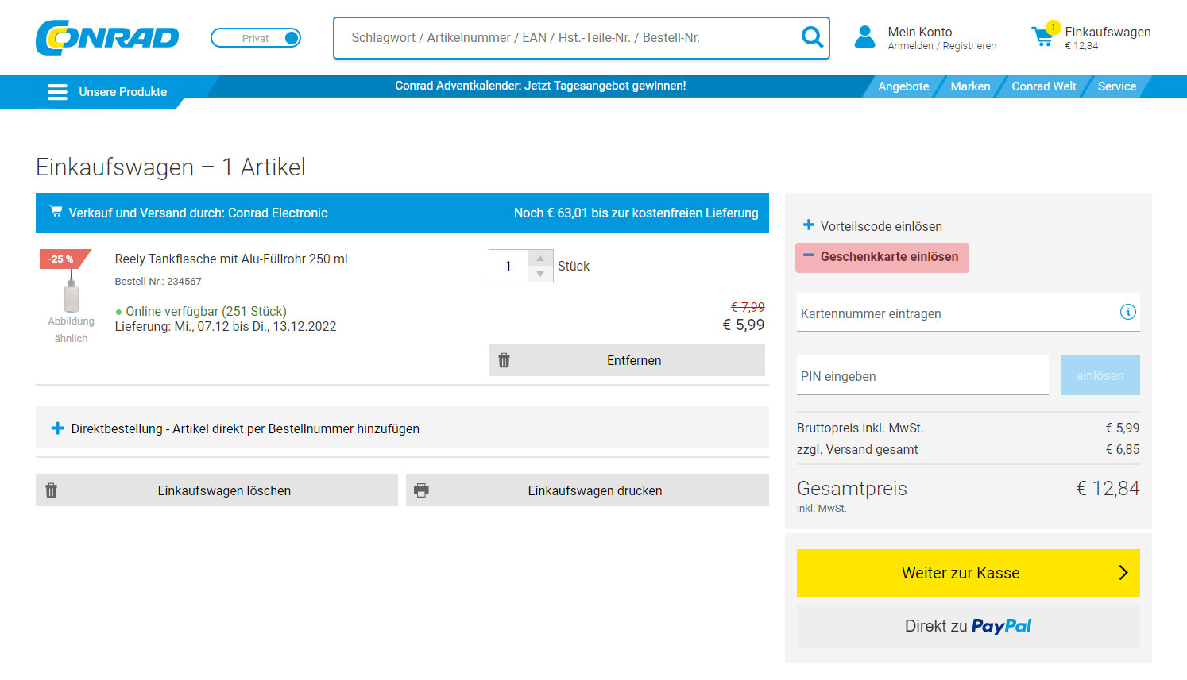Open the Conrad Welt tab
The width and height of the screenshot is (1187, 680).
[x=1044, y=86]
